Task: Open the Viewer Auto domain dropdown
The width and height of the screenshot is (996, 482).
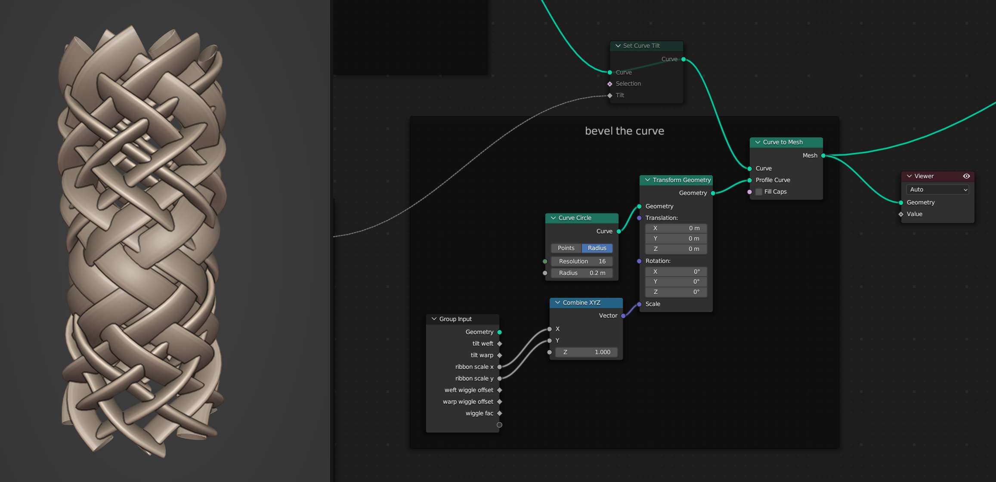Action: [937, 190]
